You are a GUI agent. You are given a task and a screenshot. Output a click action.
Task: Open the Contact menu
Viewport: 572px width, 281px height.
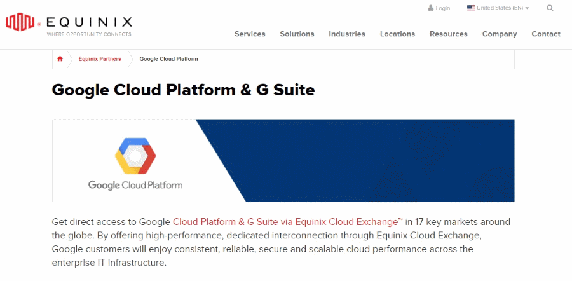(546, 34)
